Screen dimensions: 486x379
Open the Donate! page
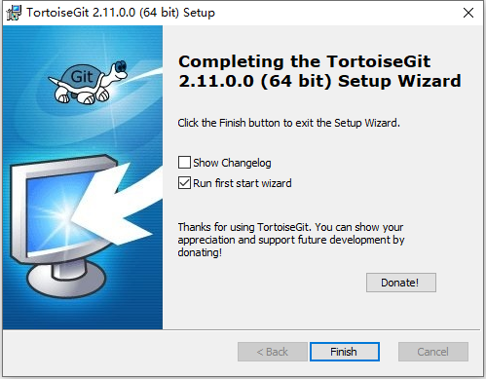pos(401,283)
